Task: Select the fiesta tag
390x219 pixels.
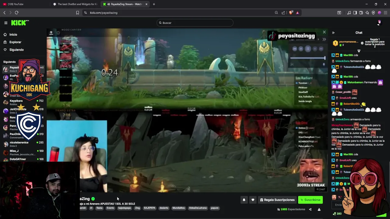Action: pos(99,208)
